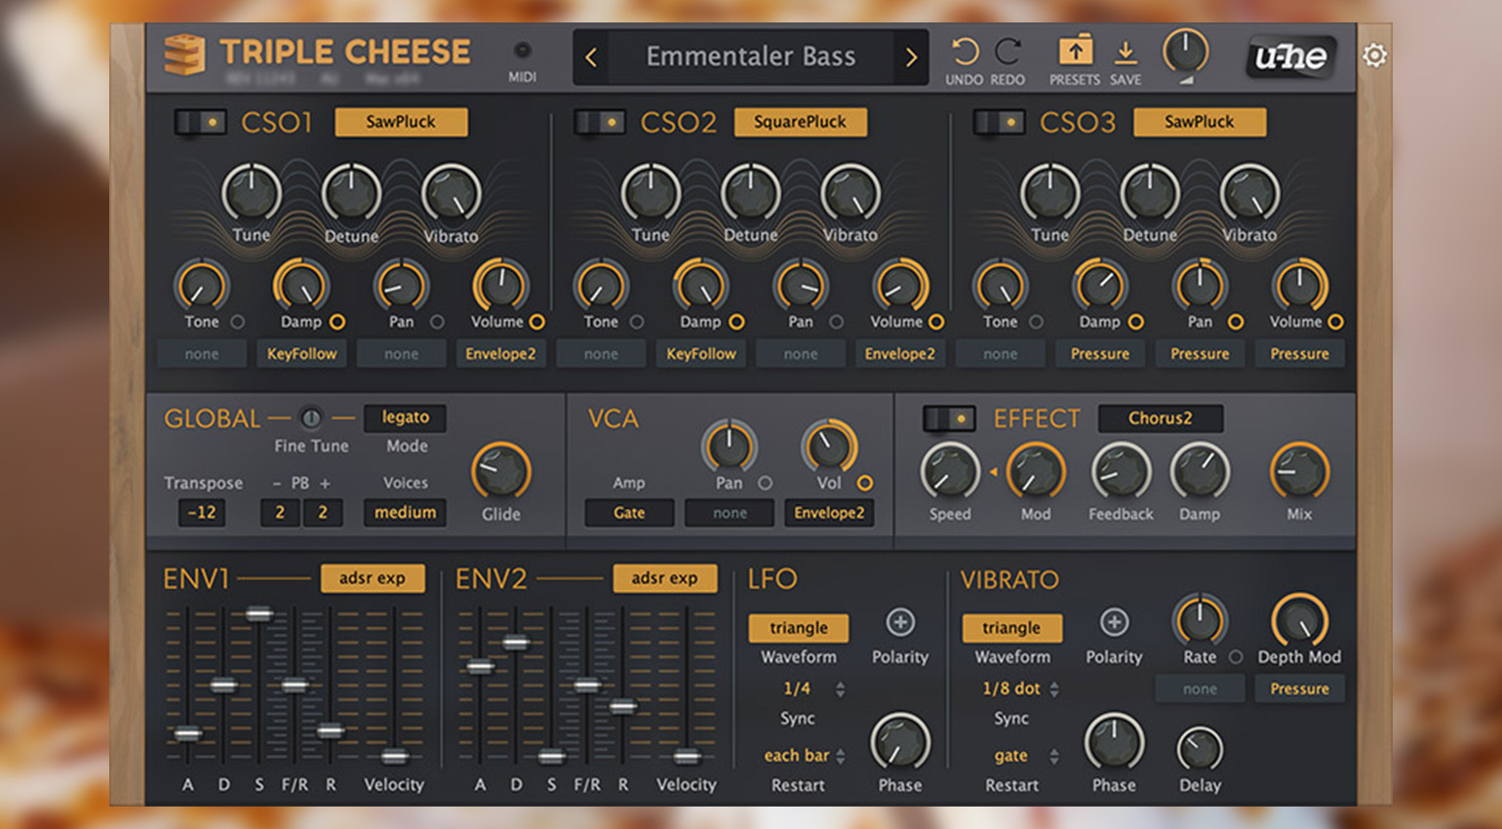
Task: Disable the EFFECT section switch
Action: tap(949, 418)
